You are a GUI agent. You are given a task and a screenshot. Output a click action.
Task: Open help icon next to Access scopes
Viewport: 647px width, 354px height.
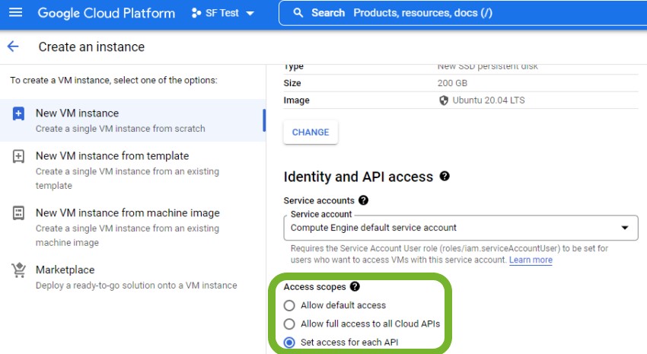(355, 287)
